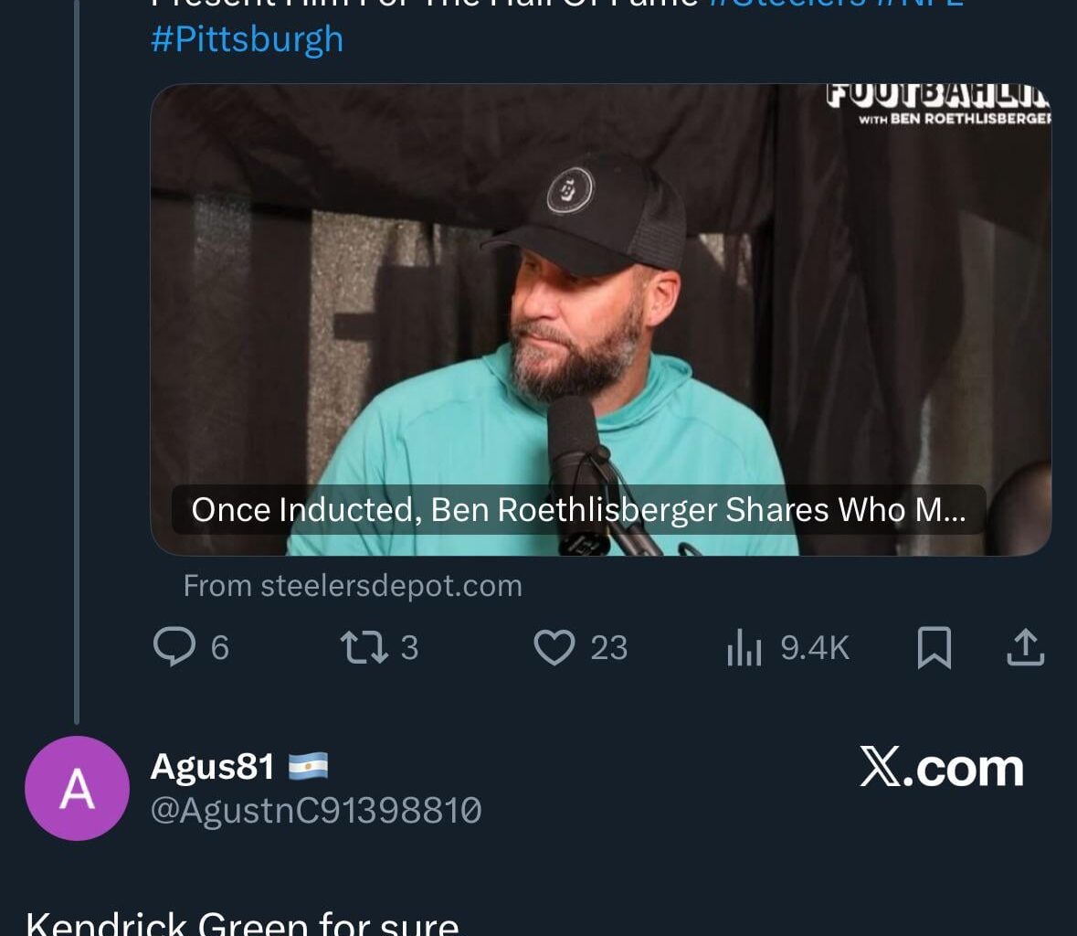Share the tweet using the share icon
Viewport: 1077px width, 936px height.
(x=1025, y=647)
